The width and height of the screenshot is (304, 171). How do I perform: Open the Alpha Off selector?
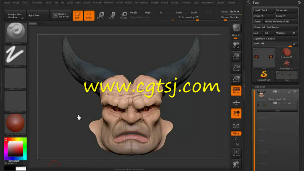[15, 79]
